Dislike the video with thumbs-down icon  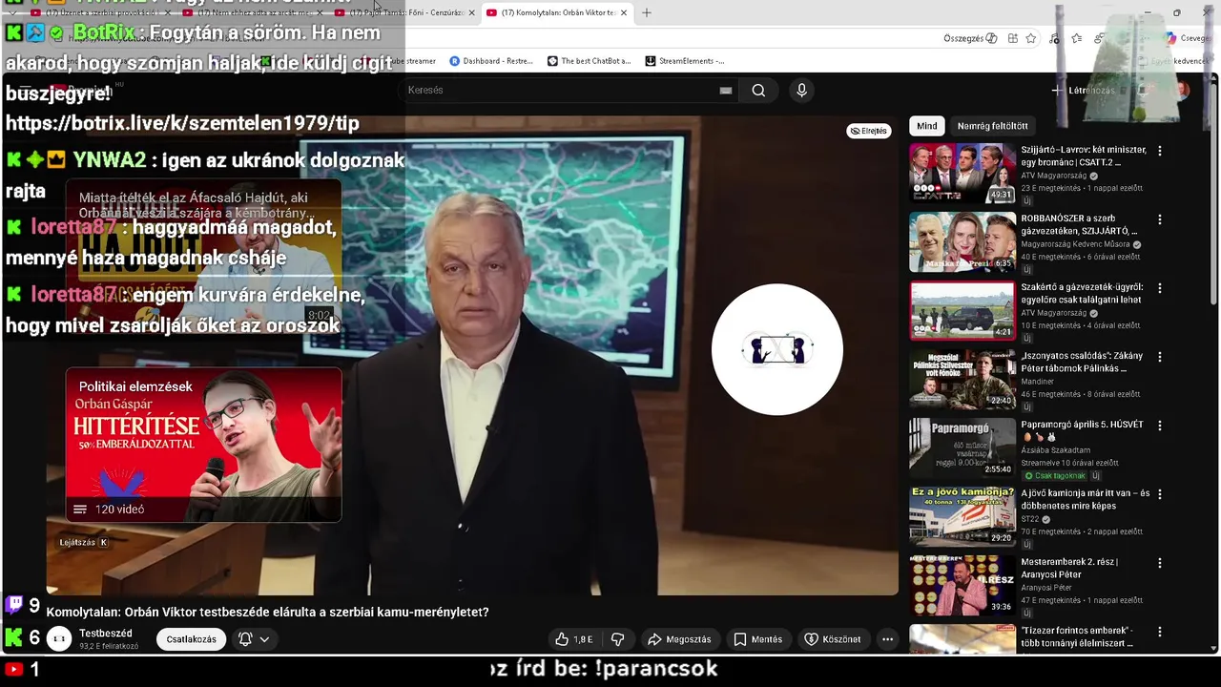point(617,639)
